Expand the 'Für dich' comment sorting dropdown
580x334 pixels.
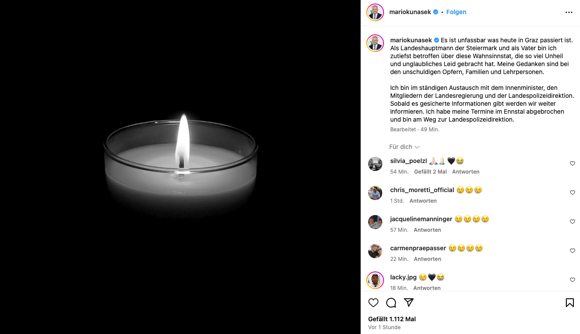coord(404,147)
